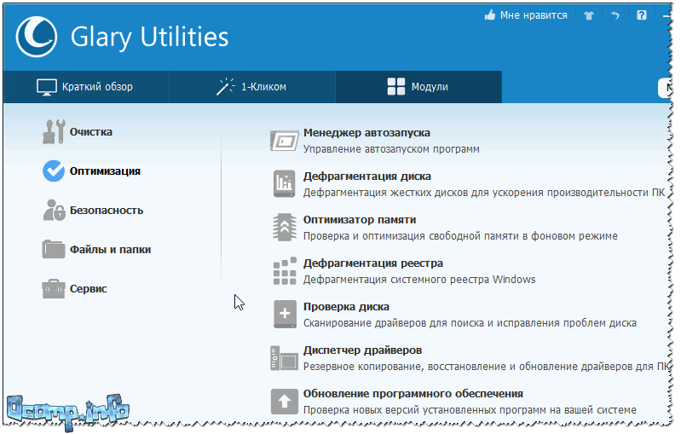Click the text Дефрагментация жестких дисков для ускорения

(x=424, y=193)
